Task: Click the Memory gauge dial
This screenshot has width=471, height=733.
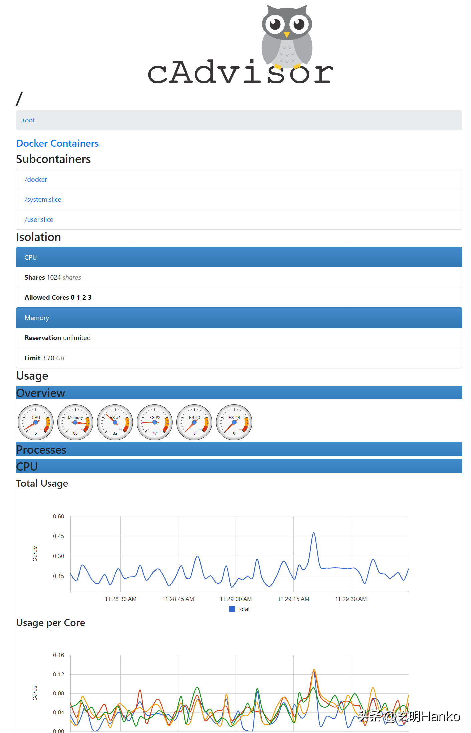Action: coord(75,422)
